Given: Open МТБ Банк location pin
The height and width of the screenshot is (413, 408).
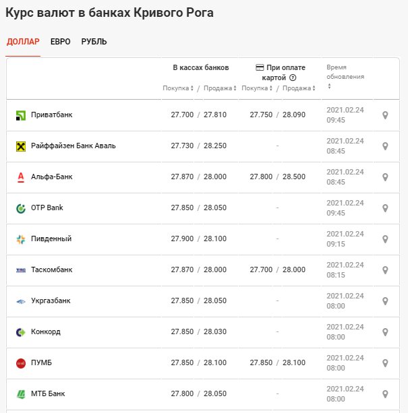Looking at the screenshot, I should tap(385, 394).
